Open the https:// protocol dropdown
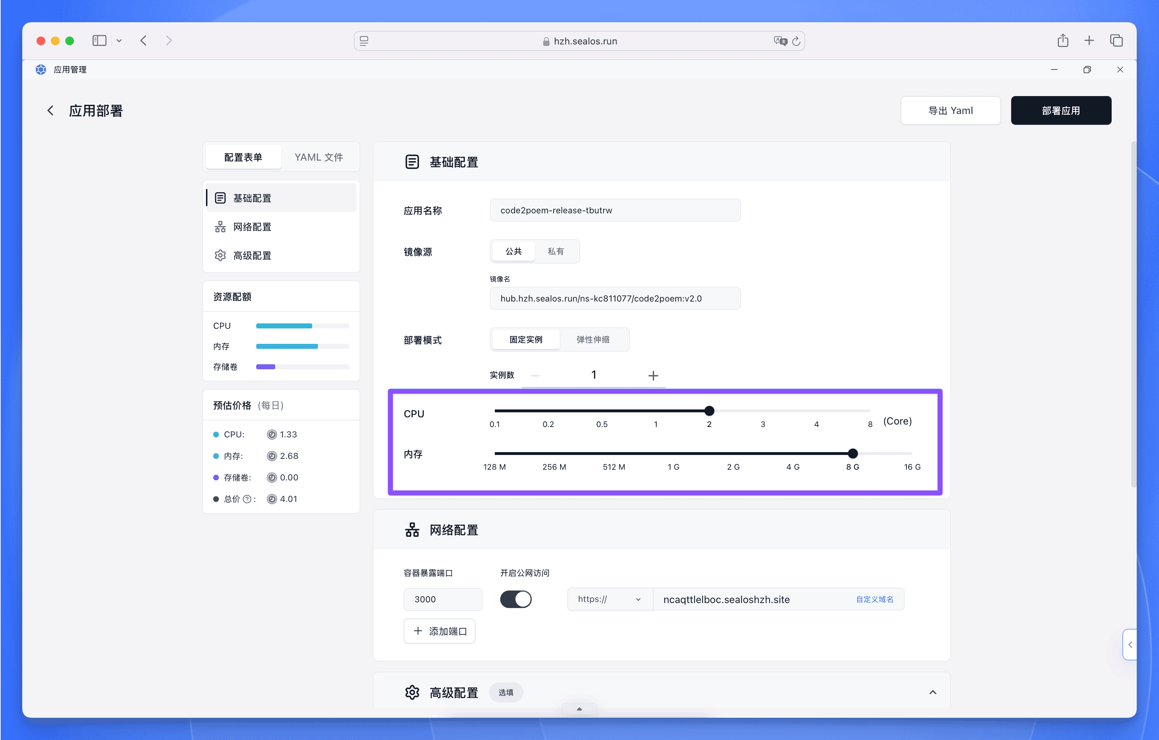 click(x=610, y=599)
